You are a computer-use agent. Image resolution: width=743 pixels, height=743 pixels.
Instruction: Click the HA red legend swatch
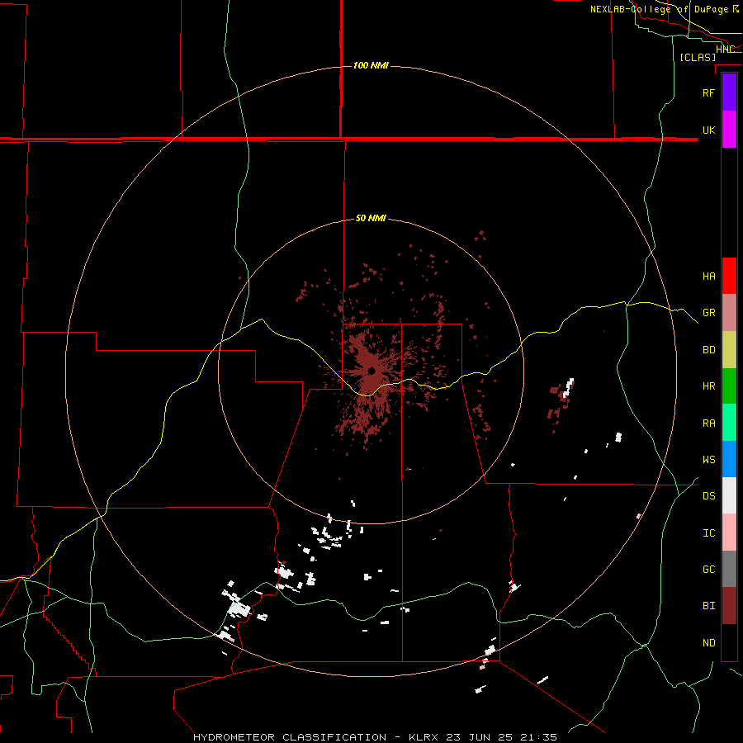click(729, 276)
